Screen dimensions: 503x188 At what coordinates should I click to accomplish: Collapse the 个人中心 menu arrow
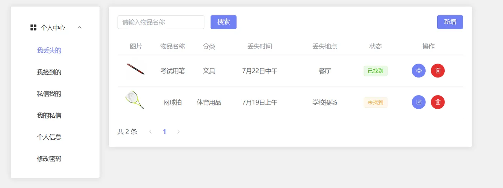(80, 28)
